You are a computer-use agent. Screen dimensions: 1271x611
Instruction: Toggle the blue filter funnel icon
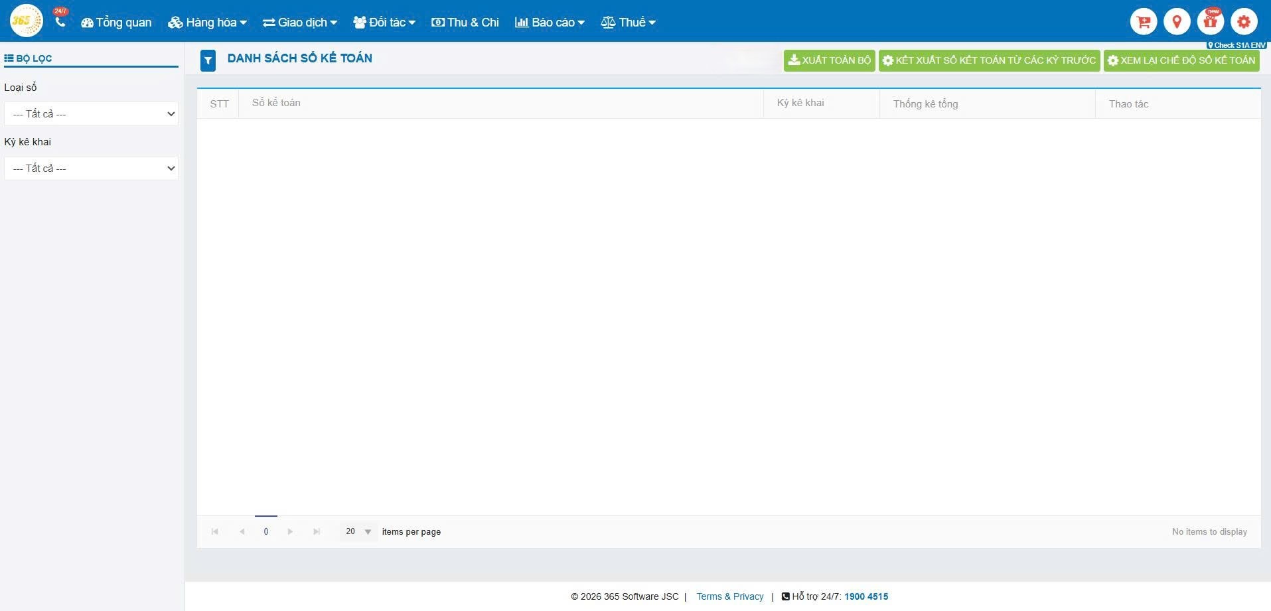click(x=208, y=60)
